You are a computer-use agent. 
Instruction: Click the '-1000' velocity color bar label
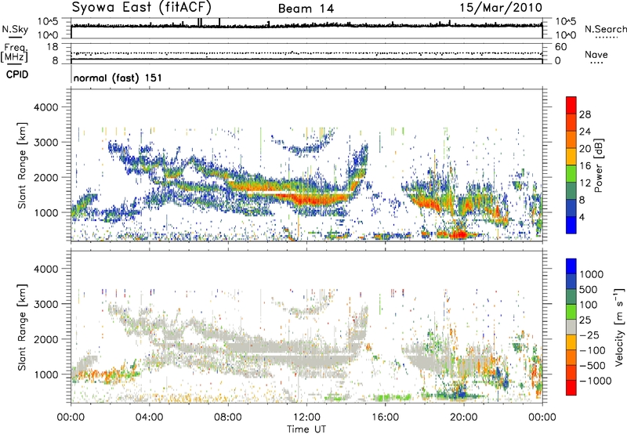click(596, 381)
